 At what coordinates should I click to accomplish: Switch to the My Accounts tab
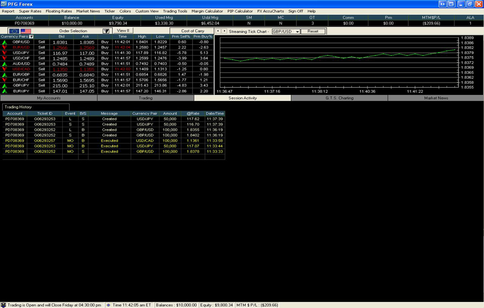point(49,98)
